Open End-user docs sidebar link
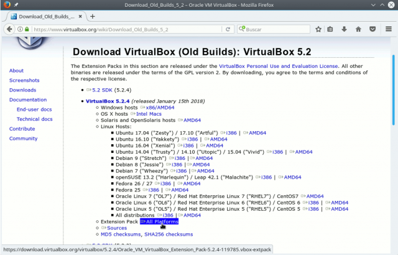The width and height of the screenshot is (398, 255). pyautogui.click(x=34, y=109)
